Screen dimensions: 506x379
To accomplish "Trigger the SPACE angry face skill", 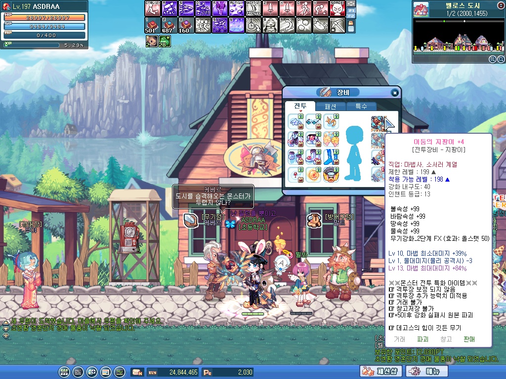I will (x=337, y=8).
